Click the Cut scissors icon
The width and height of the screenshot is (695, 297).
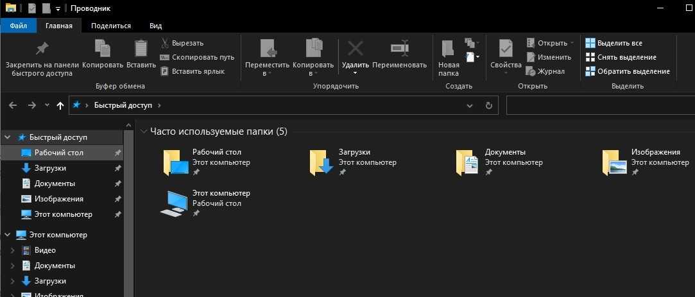point(165,43)
